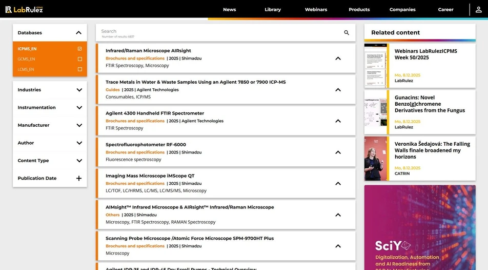
Task: Toggle the chevron on Imaging Mass Microscope iMScope QT
Action: click(338, 184)
